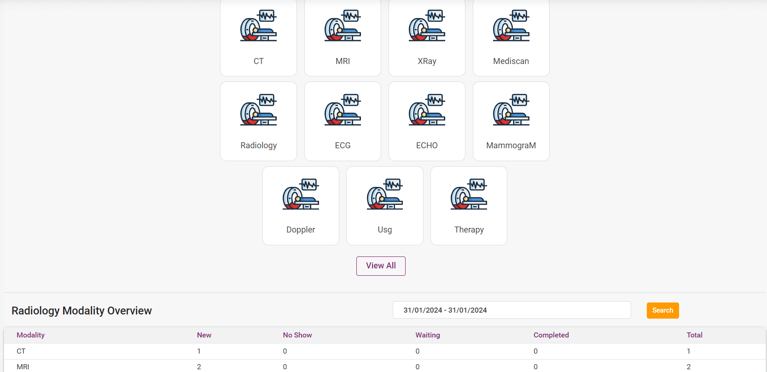Viewport: 767px width, 372px height.
Task: Click the XRay modality icon
Action: click(427, 26)
